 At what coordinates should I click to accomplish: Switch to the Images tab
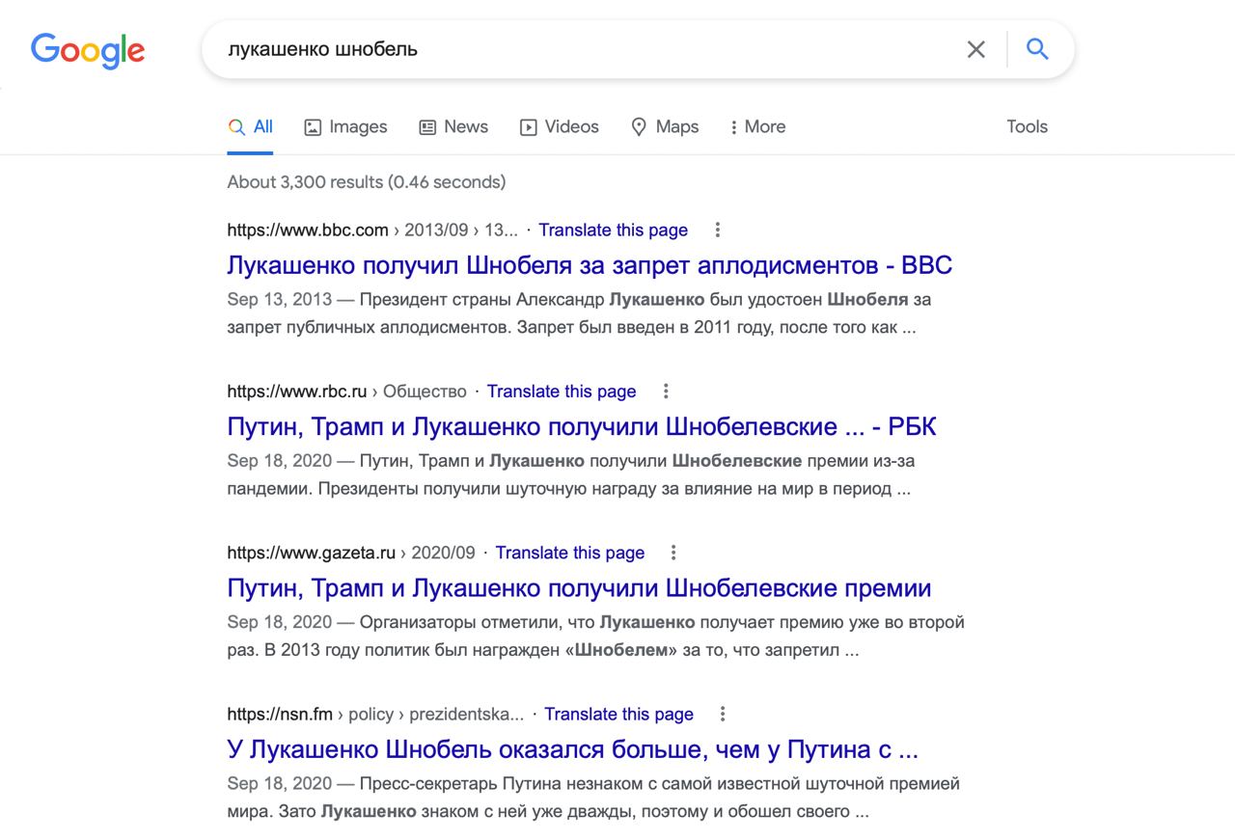coord(345,126)
